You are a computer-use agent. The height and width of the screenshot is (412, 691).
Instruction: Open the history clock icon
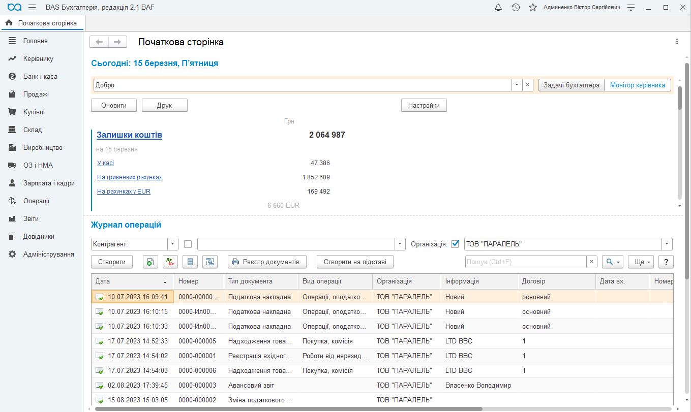516,8
